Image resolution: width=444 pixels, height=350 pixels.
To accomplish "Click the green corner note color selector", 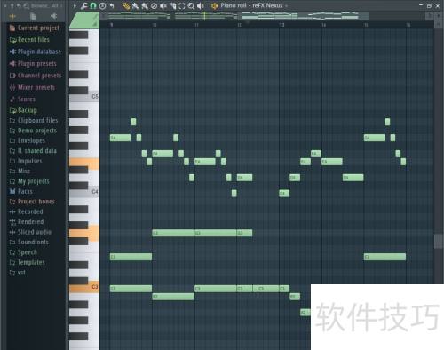I will click(84, 20).
